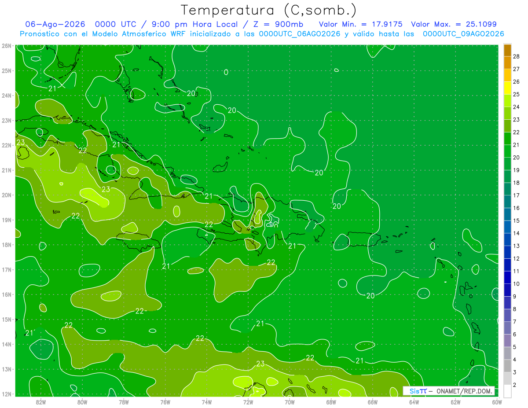The image size is (528, 408).
Task: Click the color scale value '28'
Action: [517, 56]
